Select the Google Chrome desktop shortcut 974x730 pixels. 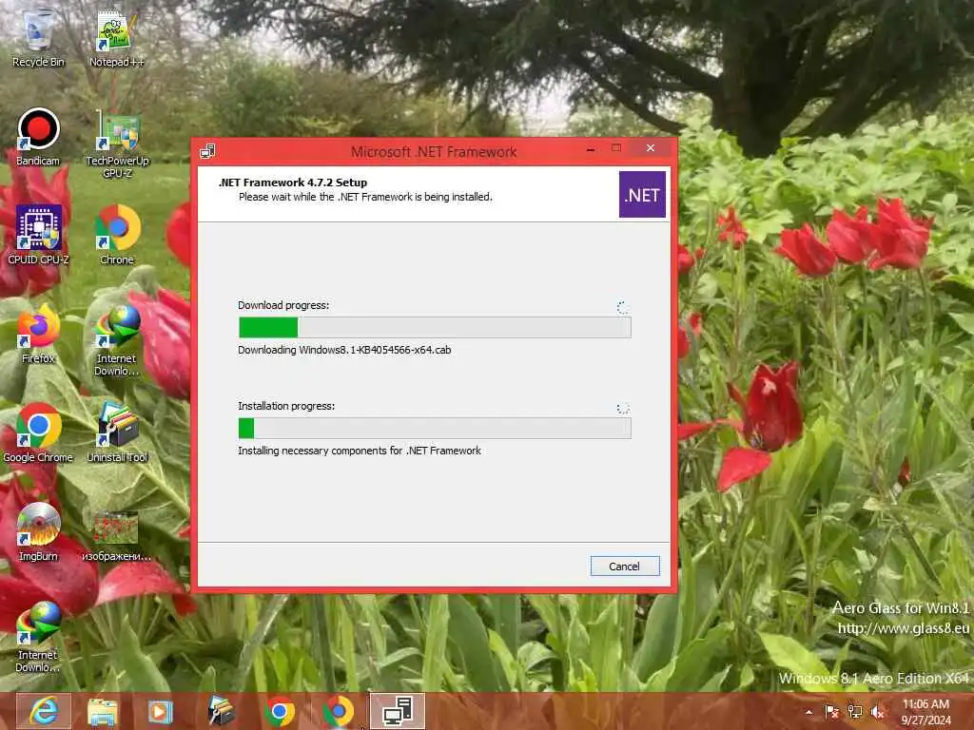point(38,432)
